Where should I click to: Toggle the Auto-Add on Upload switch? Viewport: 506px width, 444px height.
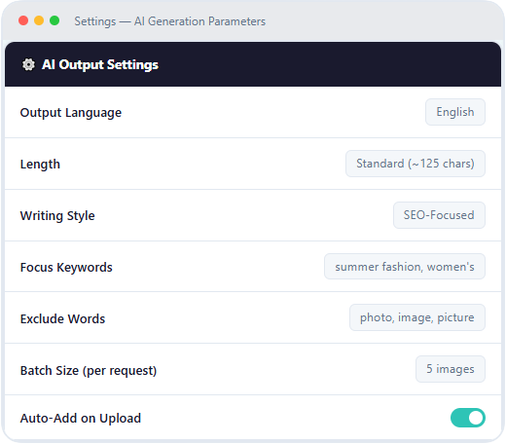coord(468,418)
